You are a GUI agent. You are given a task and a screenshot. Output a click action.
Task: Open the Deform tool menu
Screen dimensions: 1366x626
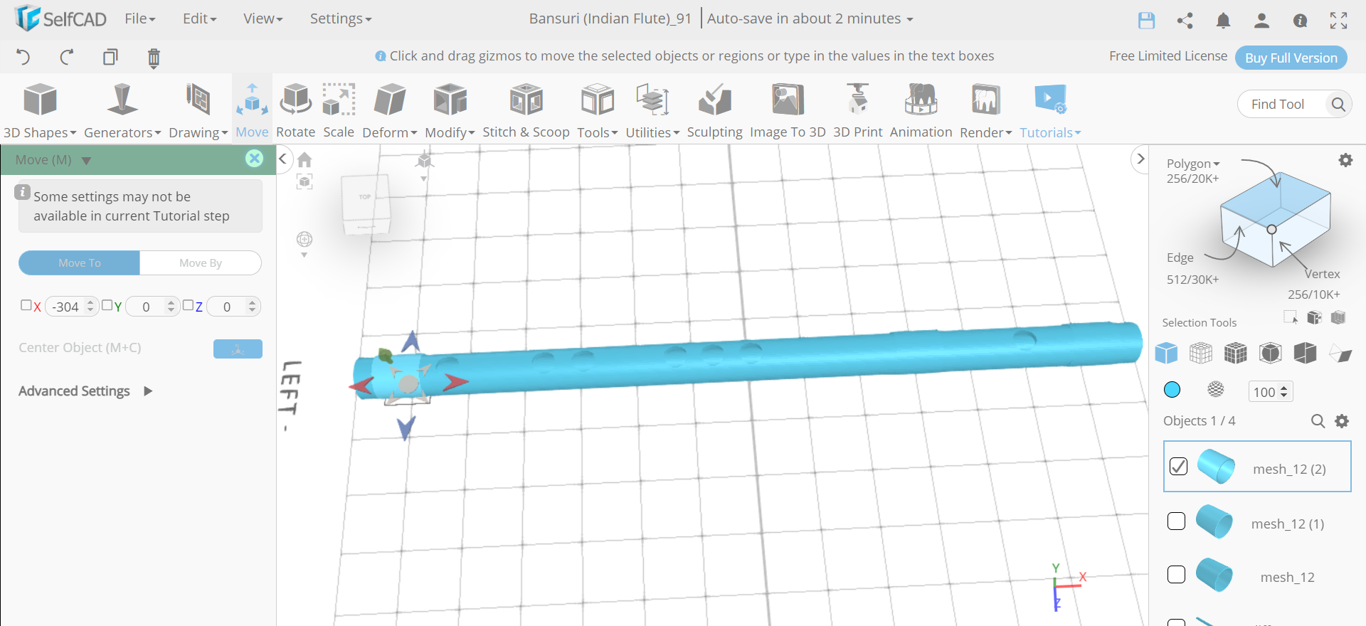pos(390,109)
